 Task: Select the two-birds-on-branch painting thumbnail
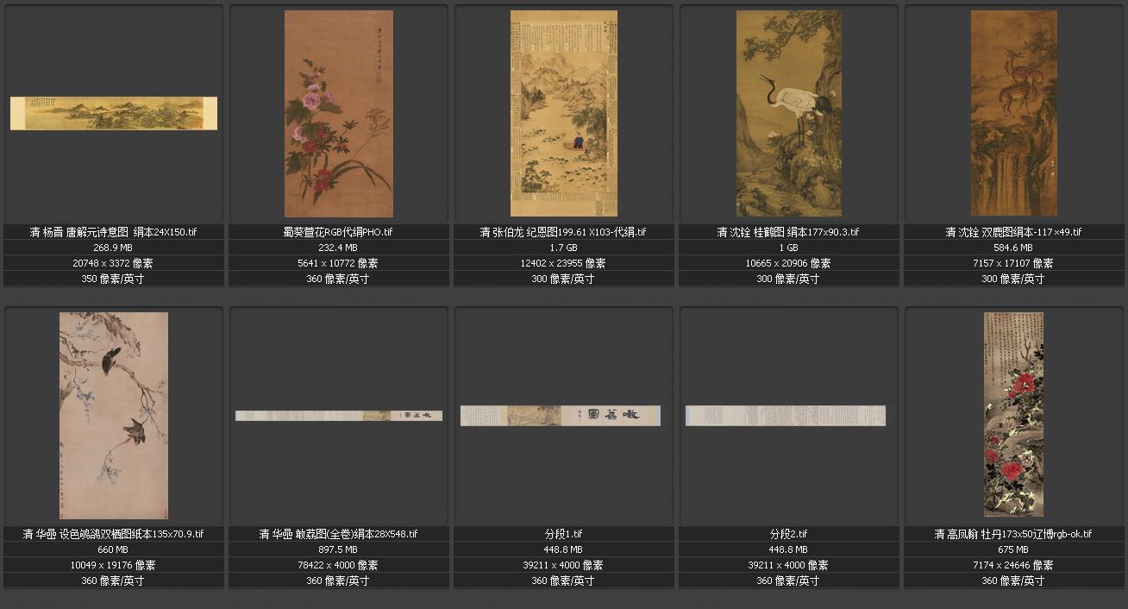coord(114,416)
